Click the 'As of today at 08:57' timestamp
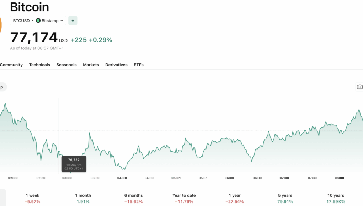The height and width of the screenshot is (206, 363). coord(37,48)
